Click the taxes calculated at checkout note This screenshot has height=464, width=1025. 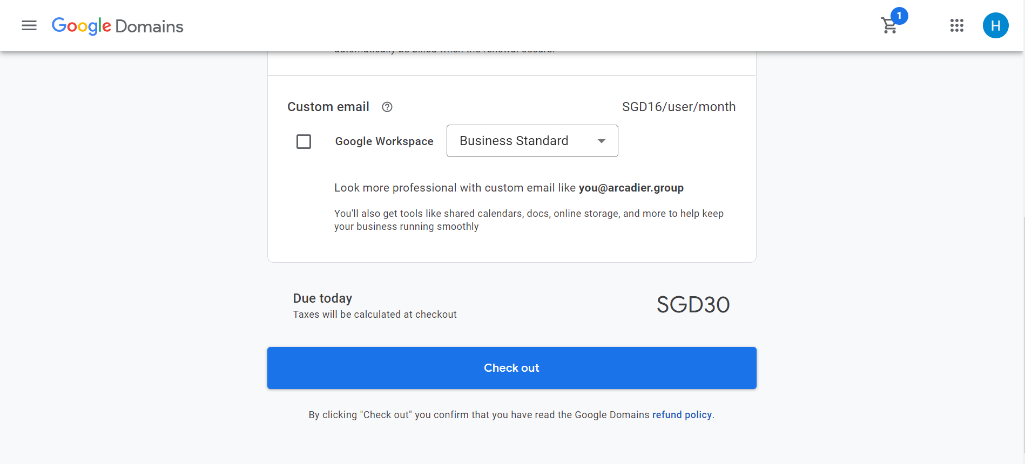point(375,315)
